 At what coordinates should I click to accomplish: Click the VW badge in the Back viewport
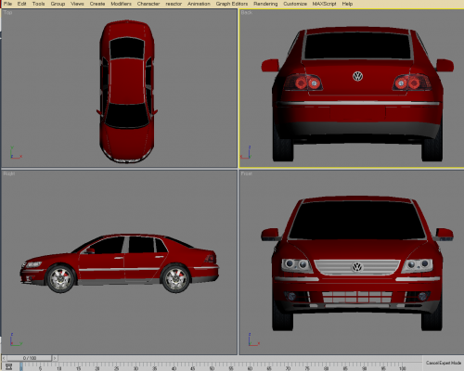click(357, 76)
